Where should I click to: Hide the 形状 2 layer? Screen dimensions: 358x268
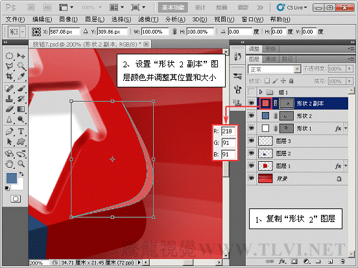pyautogui.click(x=252, y=116)
